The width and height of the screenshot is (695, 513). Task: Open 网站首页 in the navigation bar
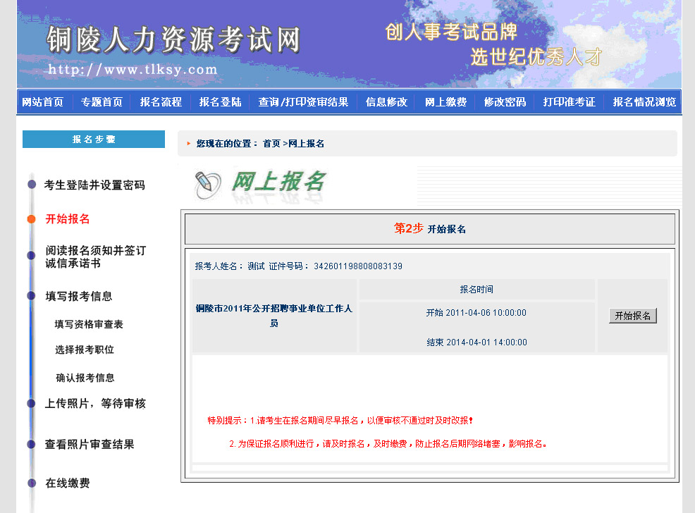42,102
